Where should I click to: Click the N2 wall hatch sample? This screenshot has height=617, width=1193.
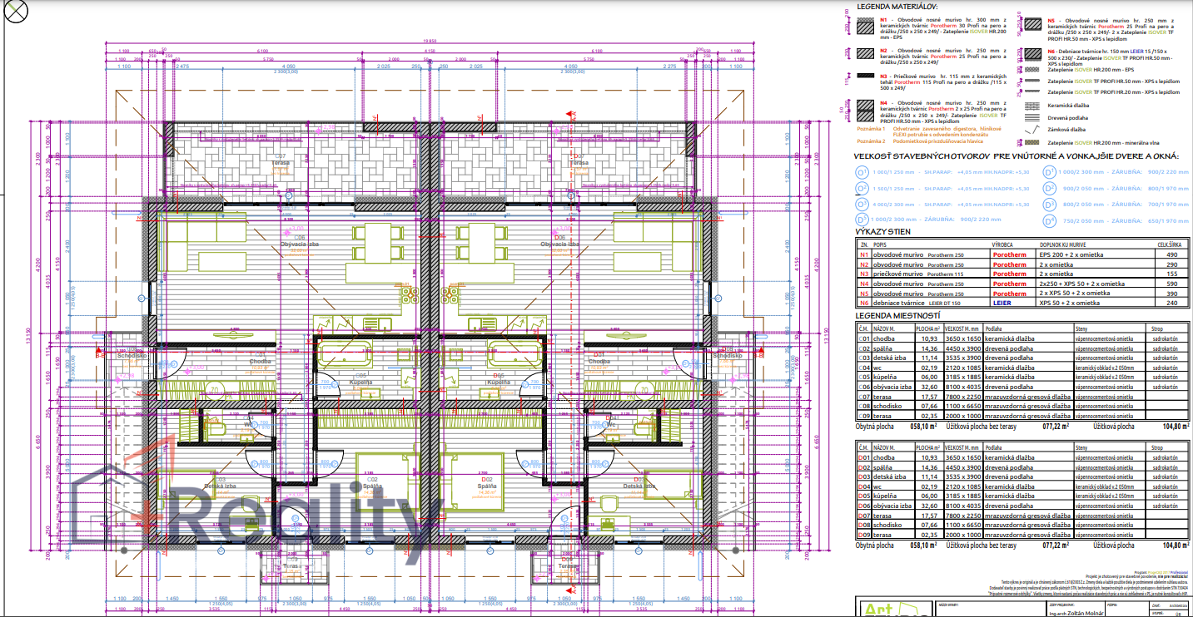pos(865,54)
